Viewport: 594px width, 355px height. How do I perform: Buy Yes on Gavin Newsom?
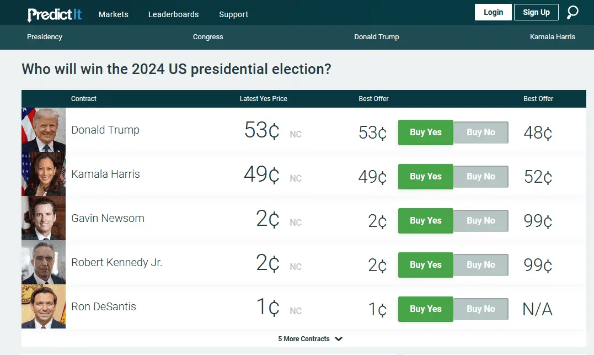pyautogui.click(x=425, y=221)
